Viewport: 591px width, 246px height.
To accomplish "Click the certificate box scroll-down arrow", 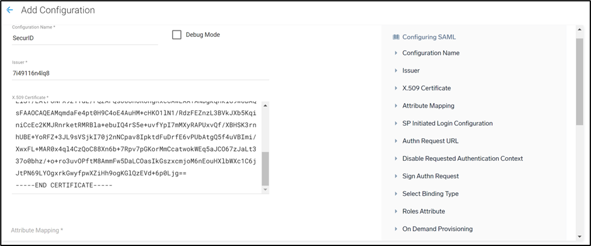I will point(265,190).
